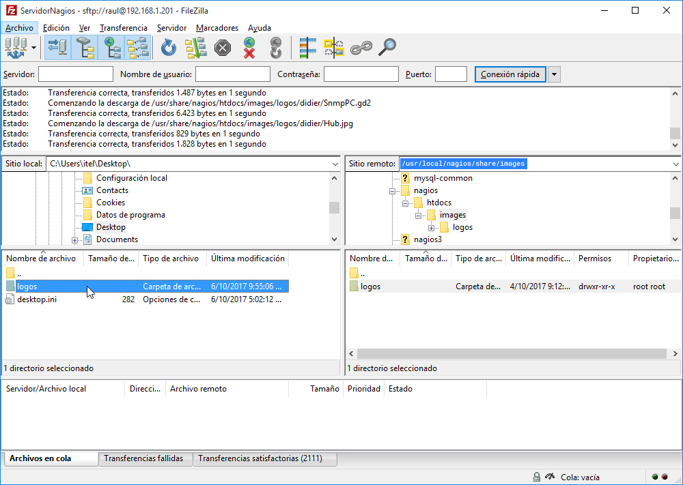Select Contacts folder in local tree
Screen dimensions: 683x485
pos(113,190)
